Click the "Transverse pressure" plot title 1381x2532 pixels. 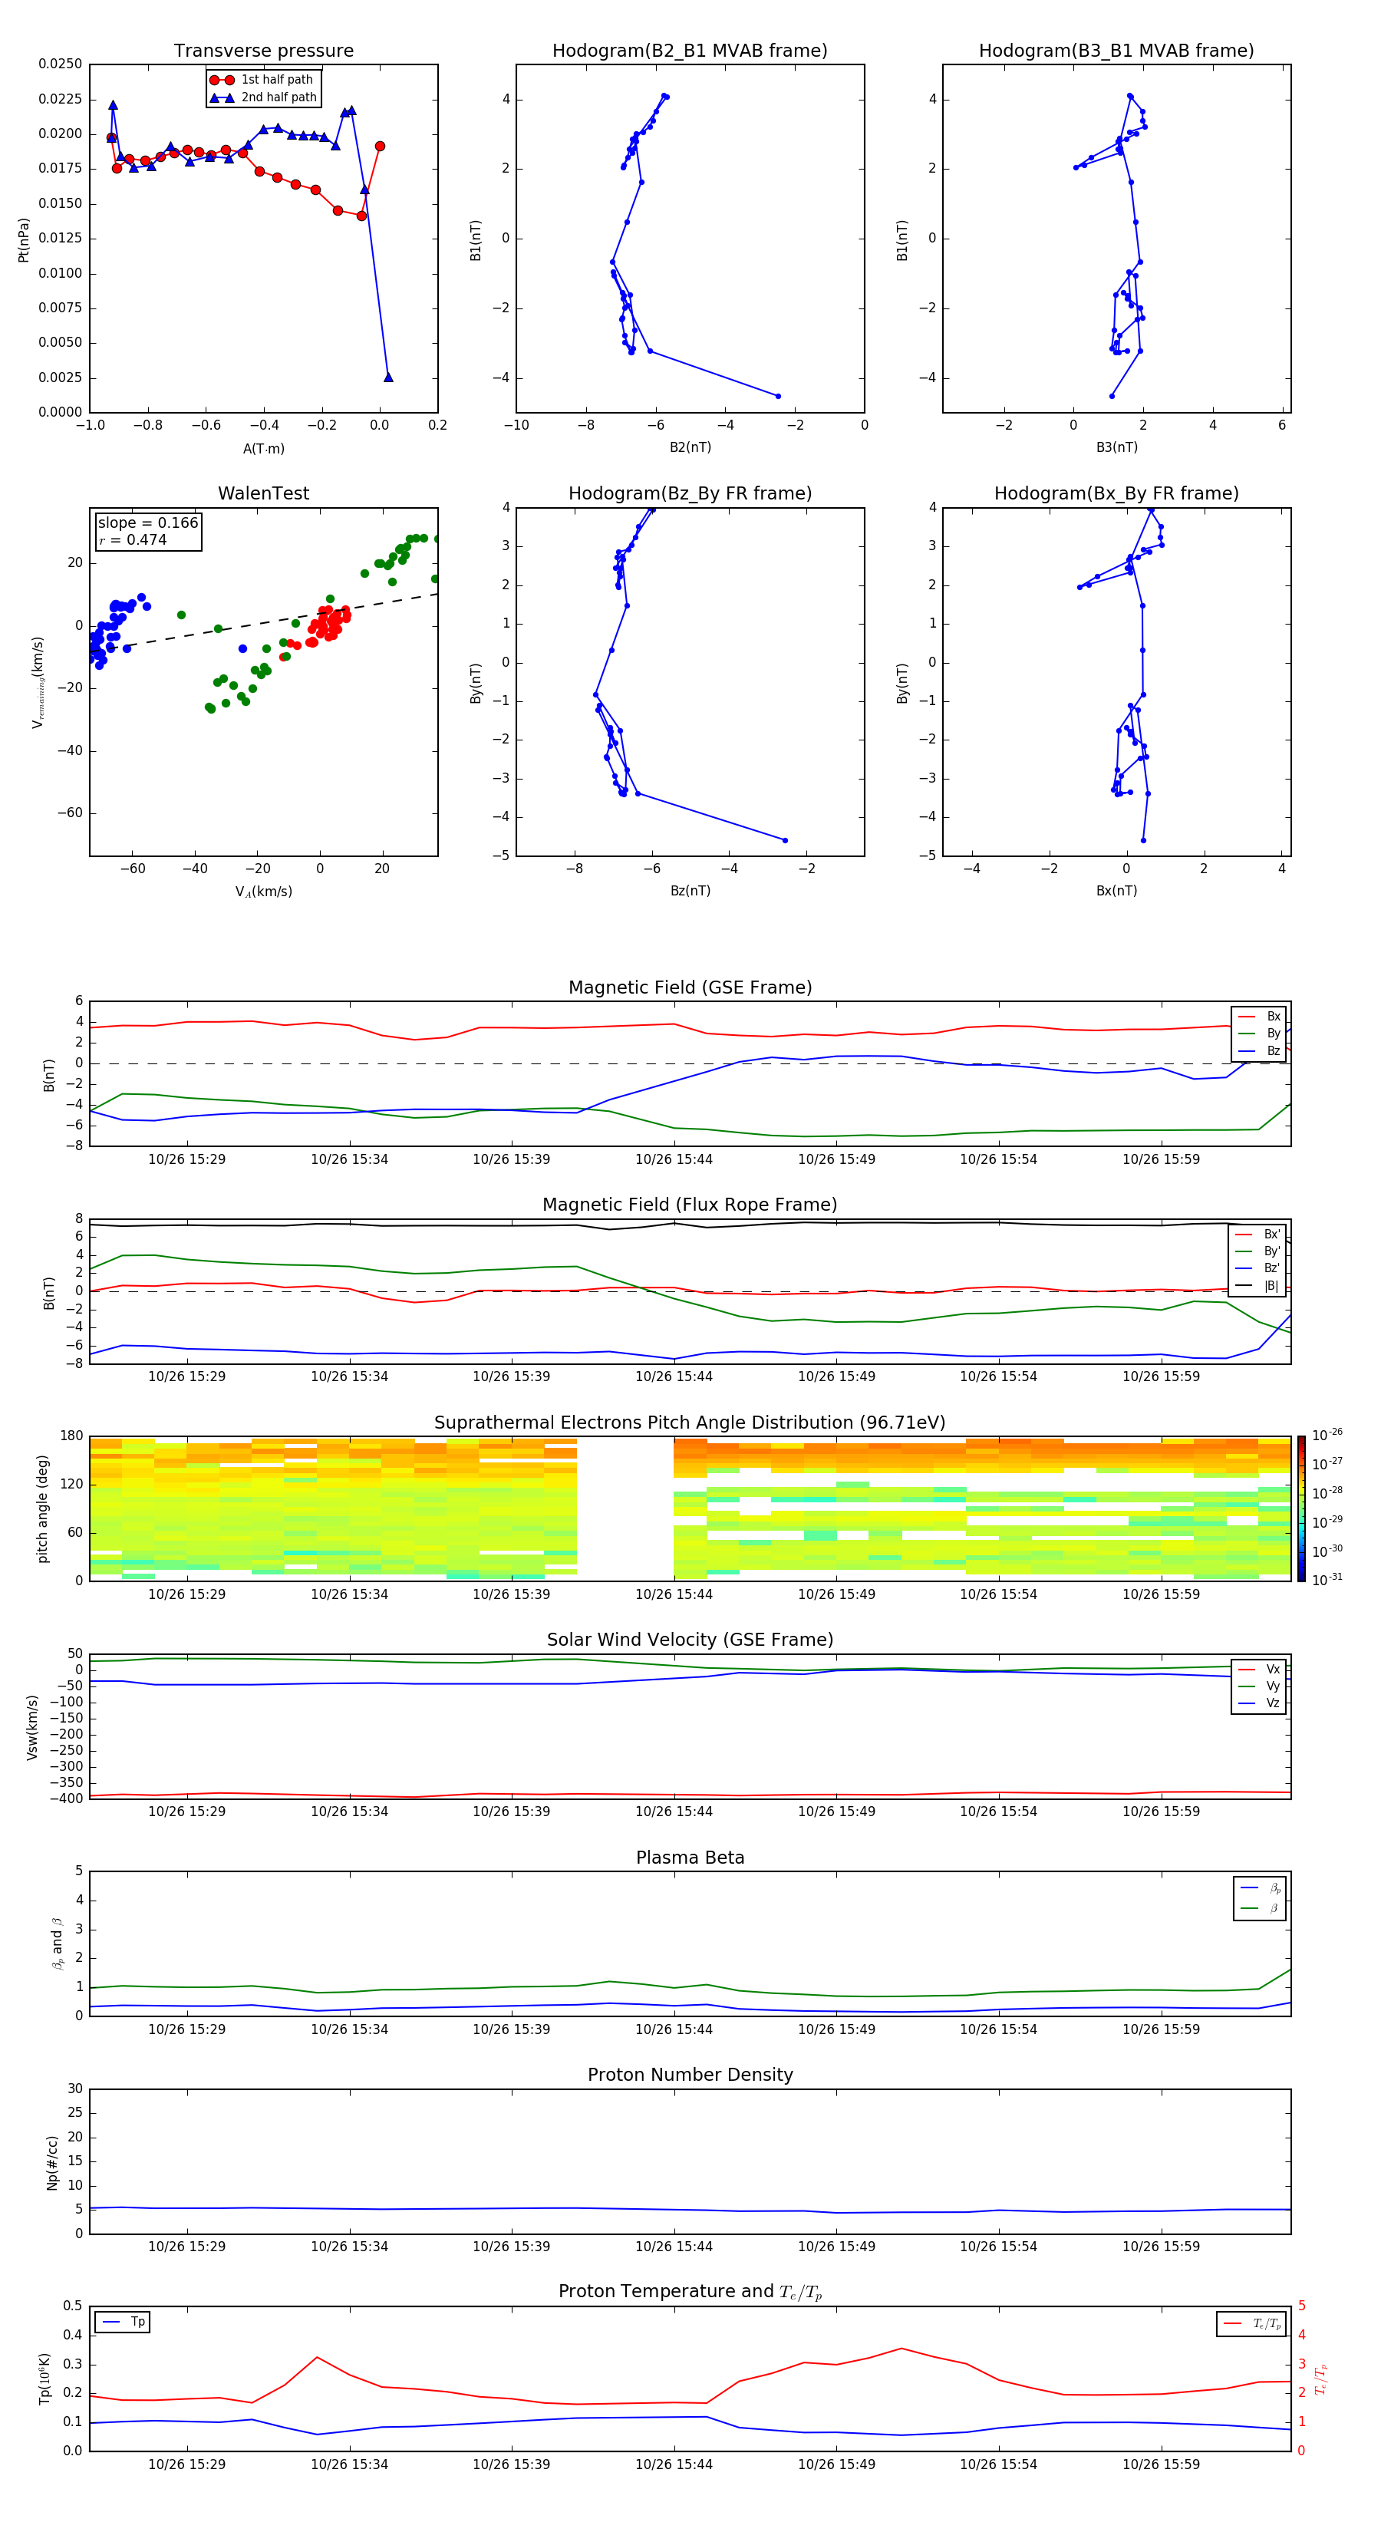263,51
